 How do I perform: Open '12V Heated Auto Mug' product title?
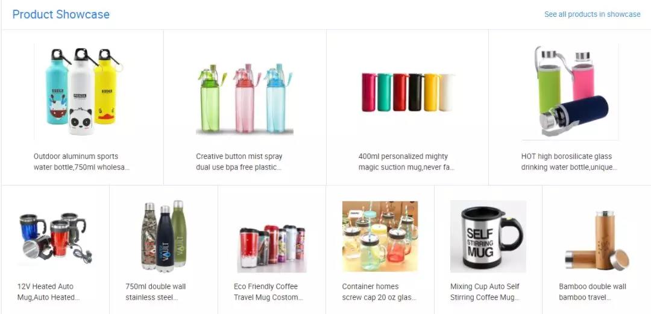48,292
